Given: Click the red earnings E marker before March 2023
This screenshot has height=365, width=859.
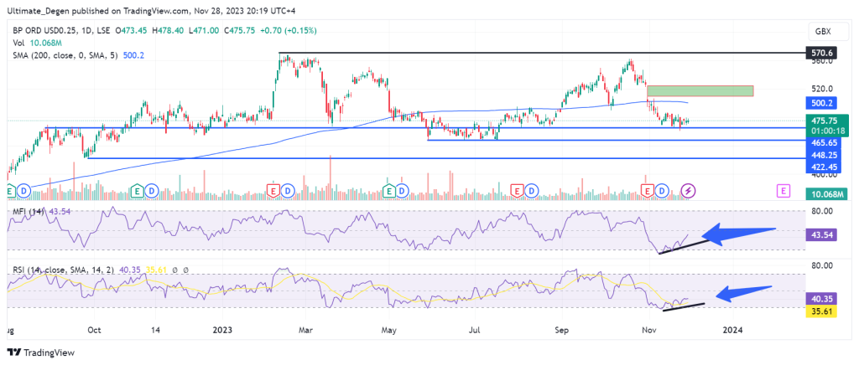Looking at the screenshot, I should pyautogui.click(x=273, y=191).
